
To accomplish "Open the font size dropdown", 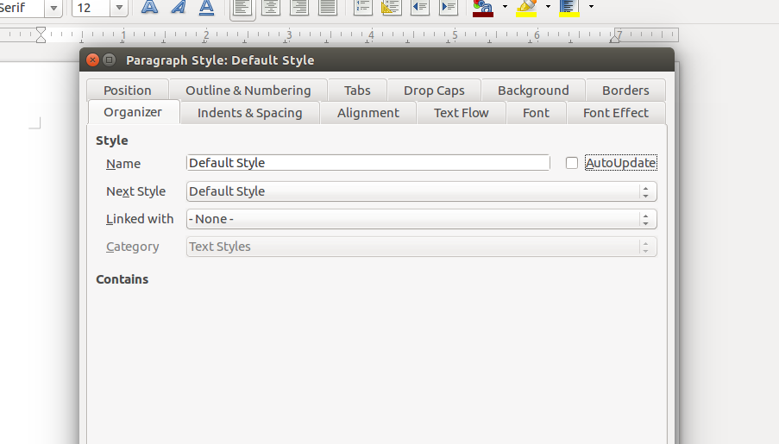I will [119, 8].
